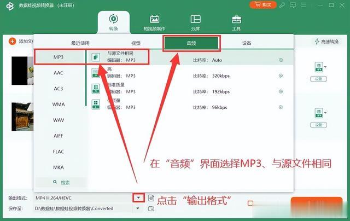This screenshot has width=350, height=221.
Task: Choose AAC in format list
Action: (59, 73)
